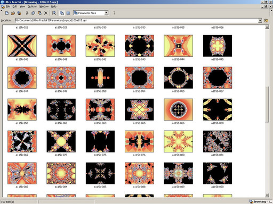Click the Delete X toolbar icon

tap(46, 13)
